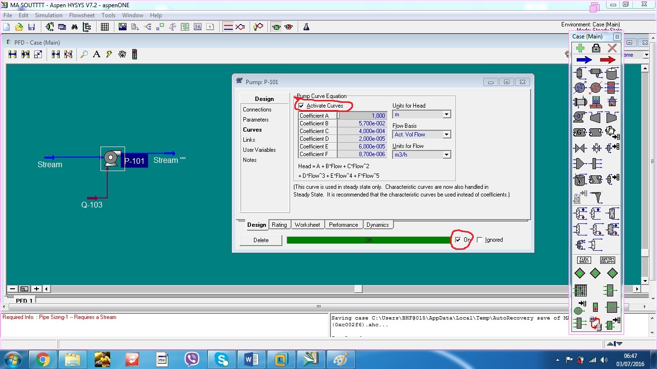Open the Simulation menu
657x369 pixels.
[x=49, y=15]
